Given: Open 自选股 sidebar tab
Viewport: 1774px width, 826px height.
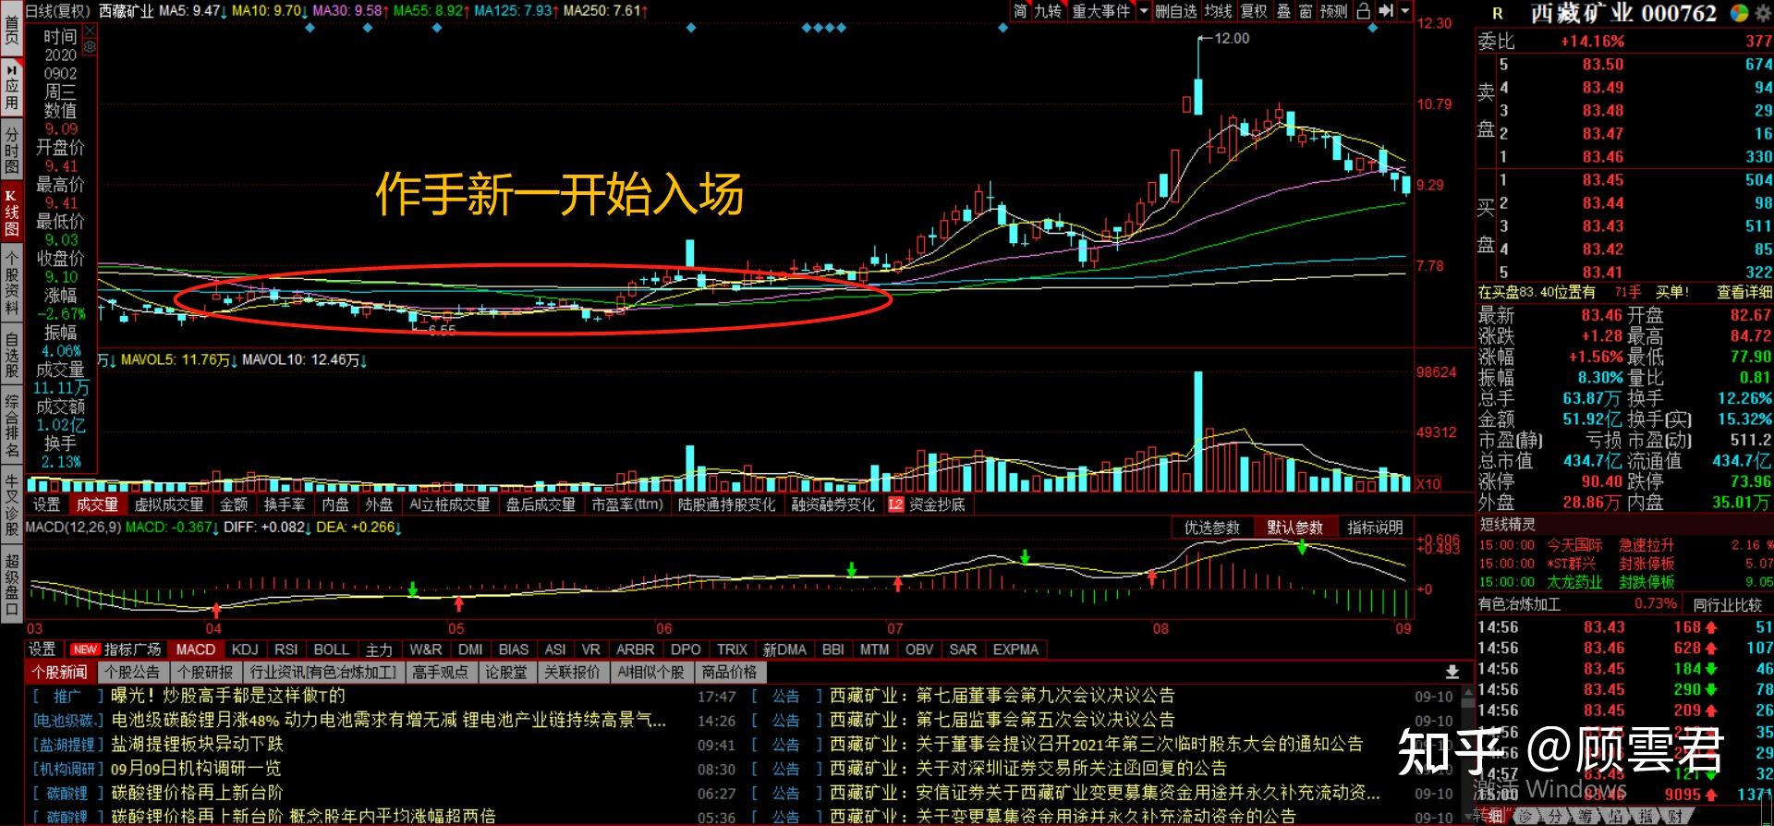Looking at the screenshot, I should pyautogui.click(x=11, y=356).
